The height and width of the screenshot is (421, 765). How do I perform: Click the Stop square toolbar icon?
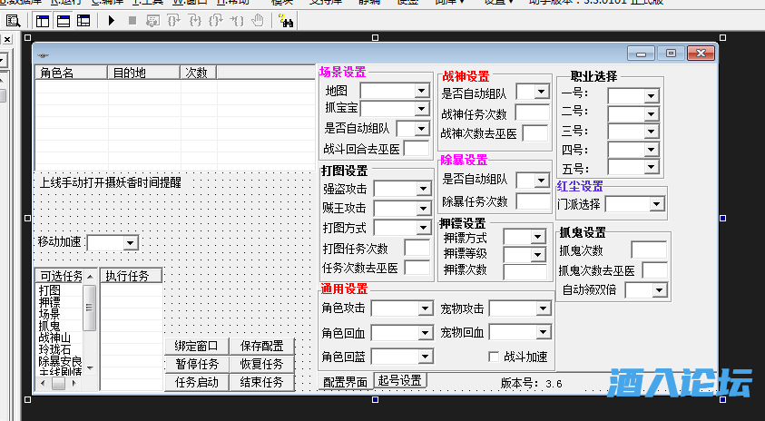132,20
